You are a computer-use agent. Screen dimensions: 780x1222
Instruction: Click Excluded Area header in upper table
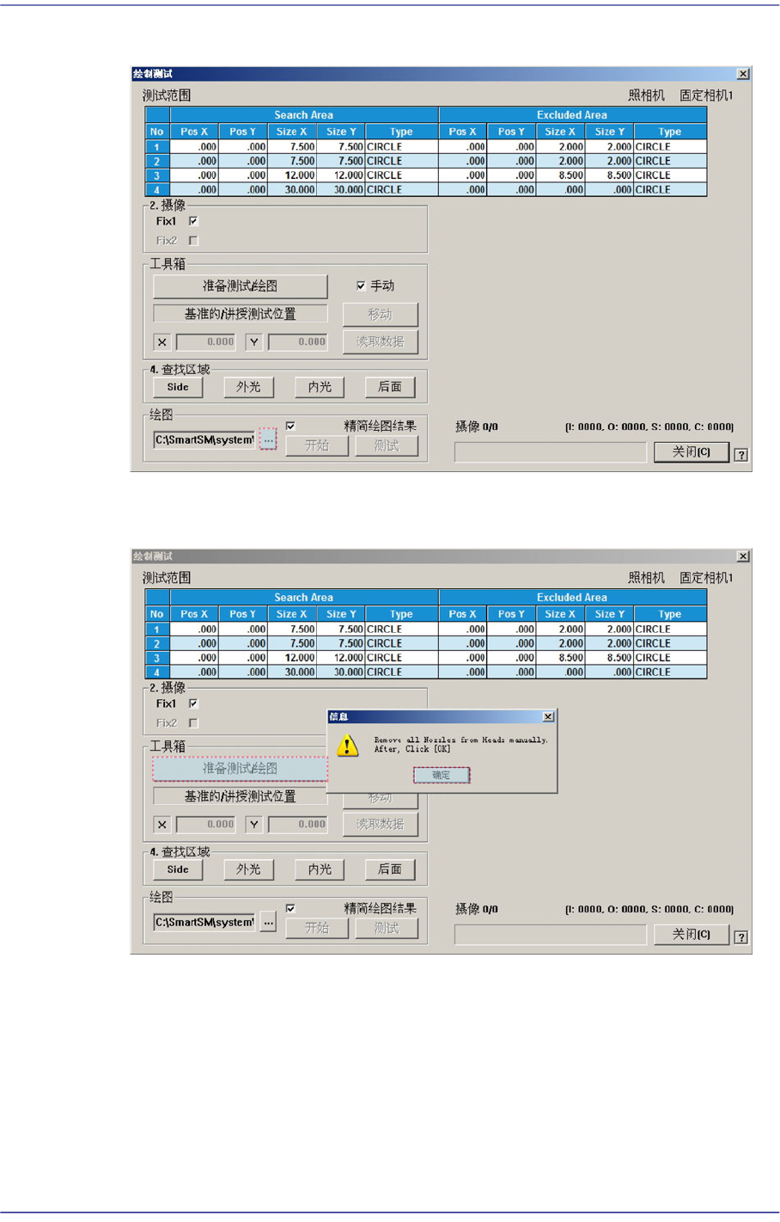(572, 114)
